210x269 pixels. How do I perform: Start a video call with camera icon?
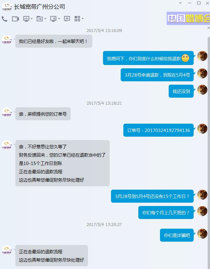point(15,19)
